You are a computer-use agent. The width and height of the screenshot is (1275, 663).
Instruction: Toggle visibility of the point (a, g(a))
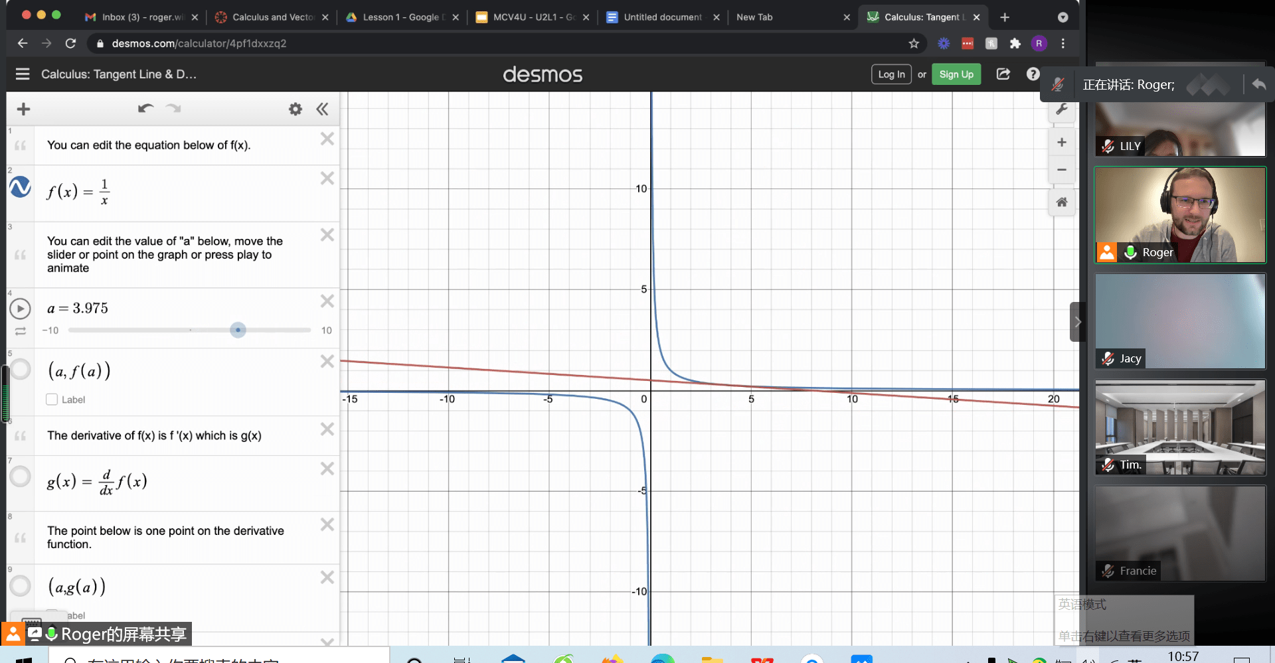(20, 585)
